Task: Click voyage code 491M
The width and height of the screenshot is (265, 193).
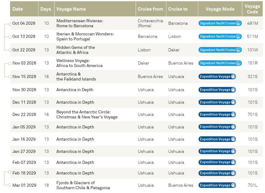Action: [252, 23]
